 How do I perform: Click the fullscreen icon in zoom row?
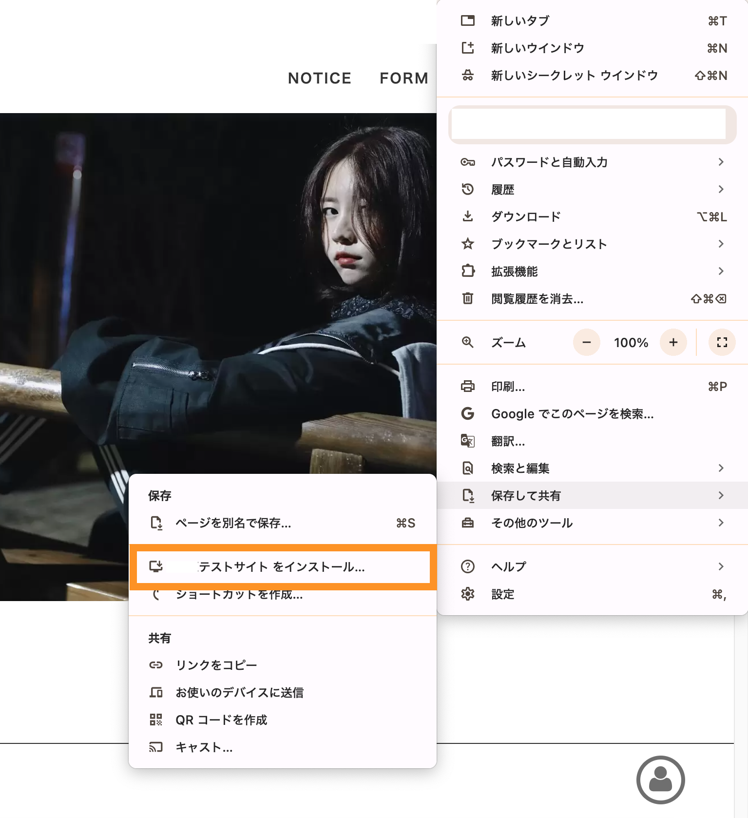(x=722, y=342)
